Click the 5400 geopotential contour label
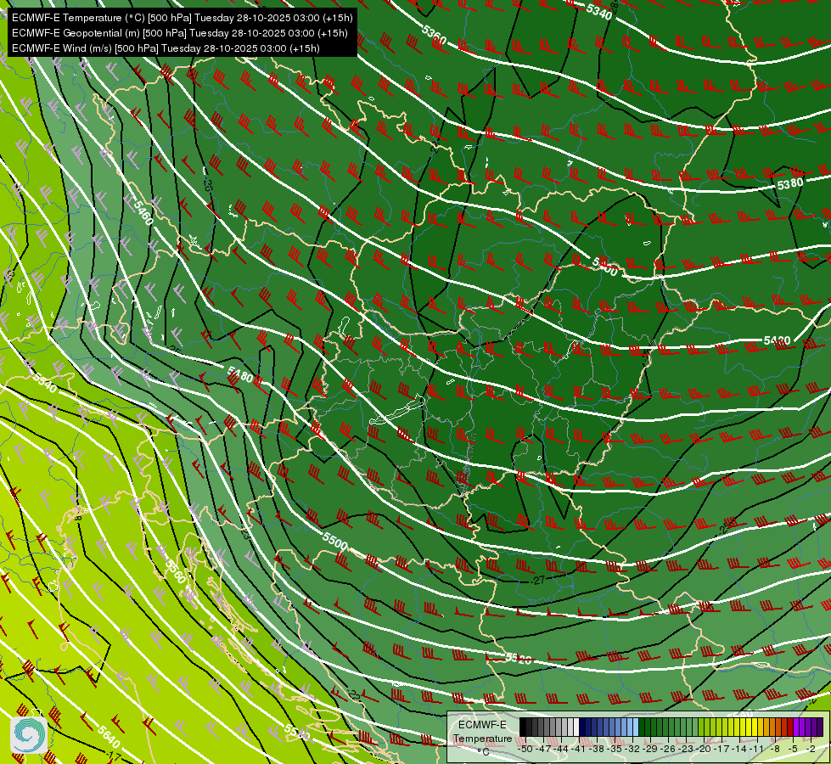Viewport: 831px width, 764px height. coord(604,267)
